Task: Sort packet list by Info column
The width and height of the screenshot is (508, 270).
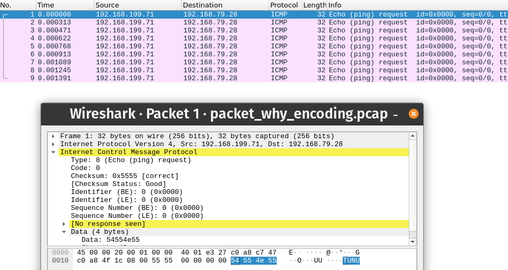Action: pos(417,5)
